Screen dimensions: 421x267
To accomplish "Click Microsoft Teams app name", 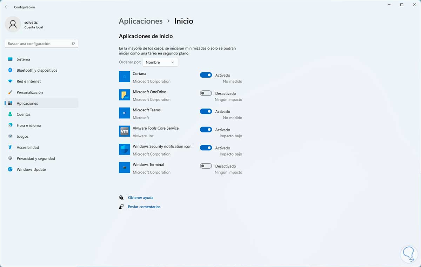I will pyautogui.click(x=147, y=110).
